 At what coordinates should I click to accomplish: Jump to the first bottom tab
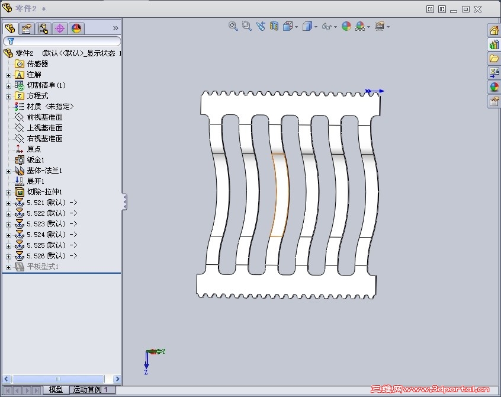[x=8, y=390]
